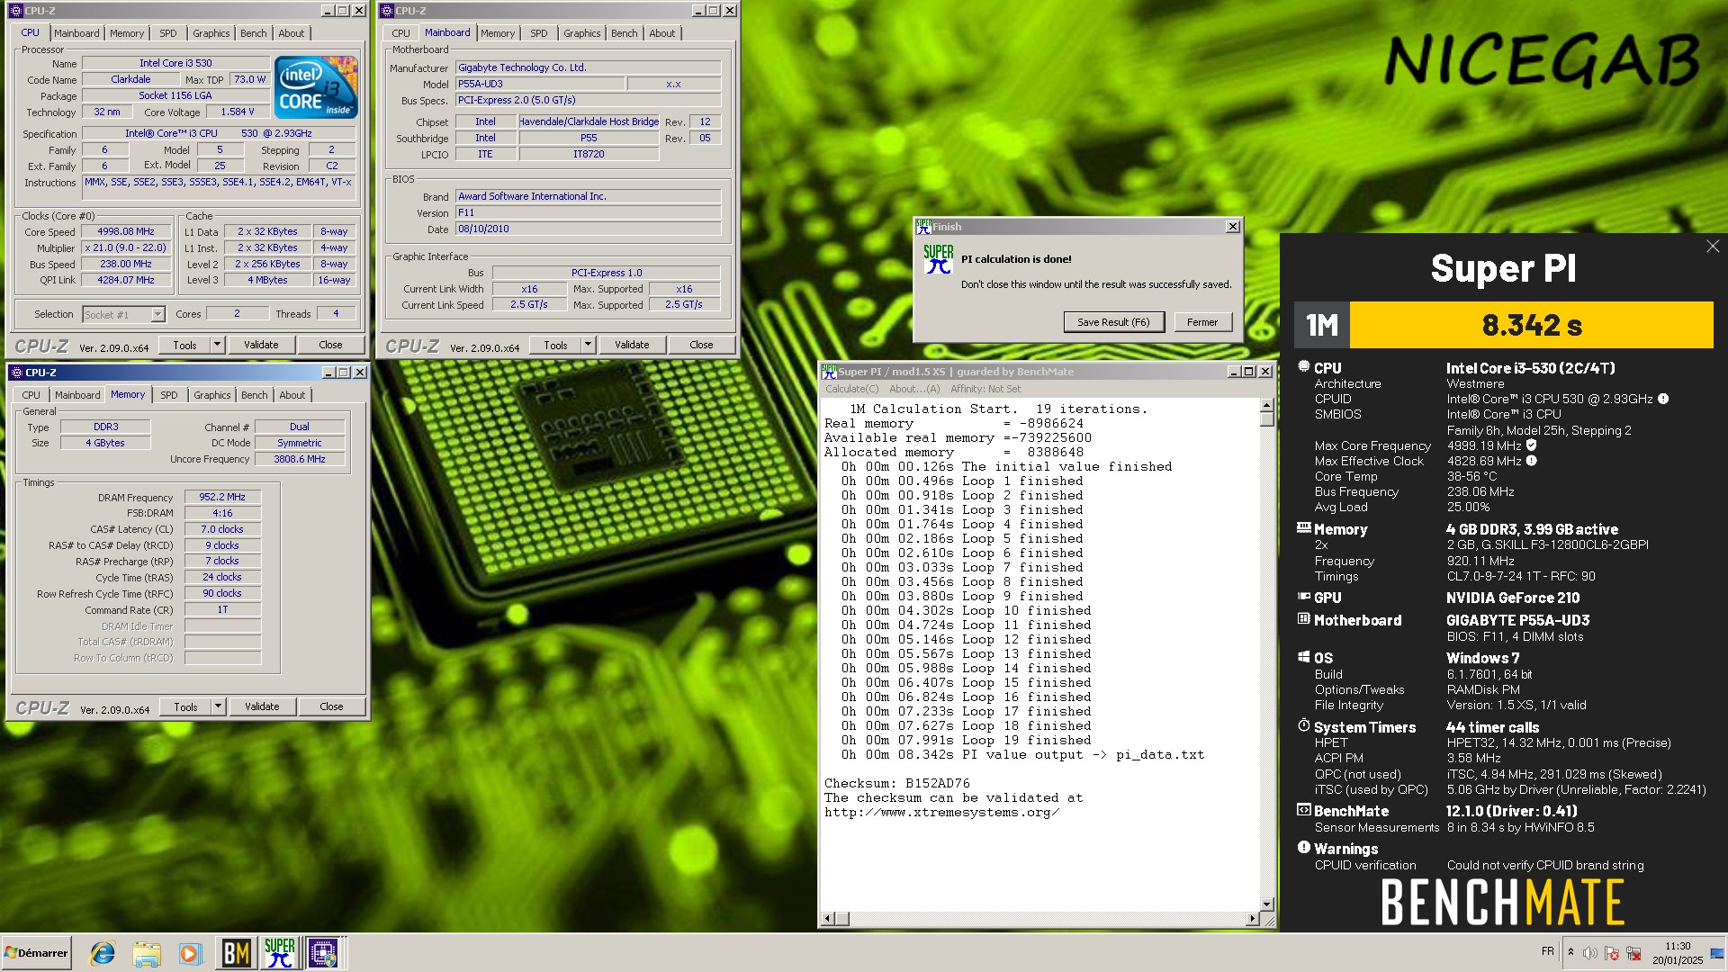1728x972 pixels.
Task: Click Affinity: Not Set in Super PI menu
Action: [985, 389]
